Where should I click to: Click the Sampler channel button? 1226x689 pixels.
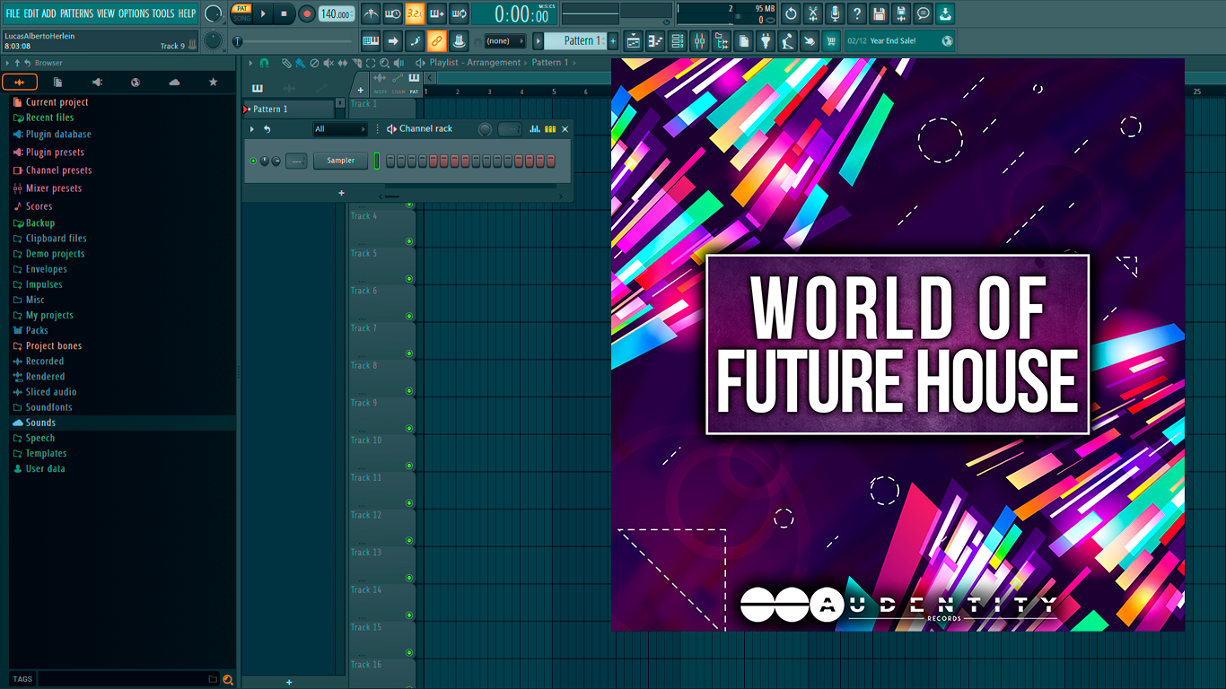[340, 161]
